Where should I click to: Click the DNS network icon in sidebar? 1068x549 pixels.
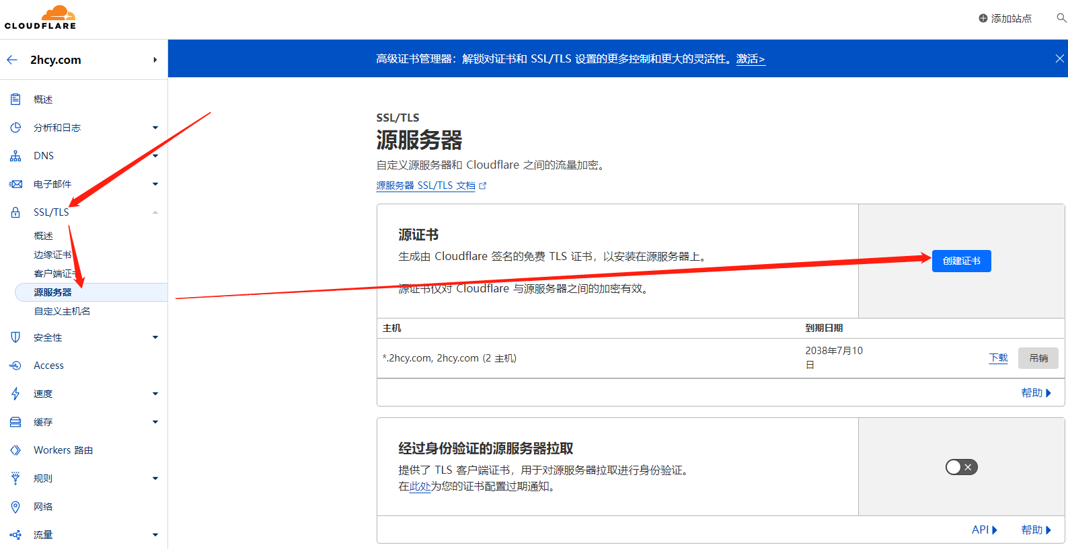[15, 156]
